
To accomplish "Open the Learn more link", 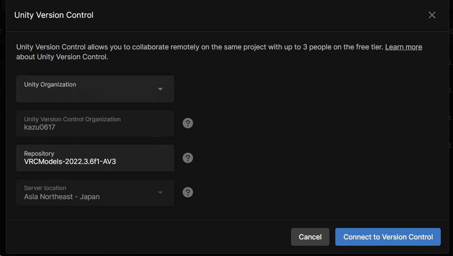I will point(404,47).
